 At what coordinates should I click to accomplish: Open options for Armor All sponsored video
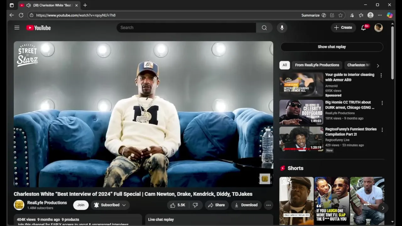click(381, 75)
